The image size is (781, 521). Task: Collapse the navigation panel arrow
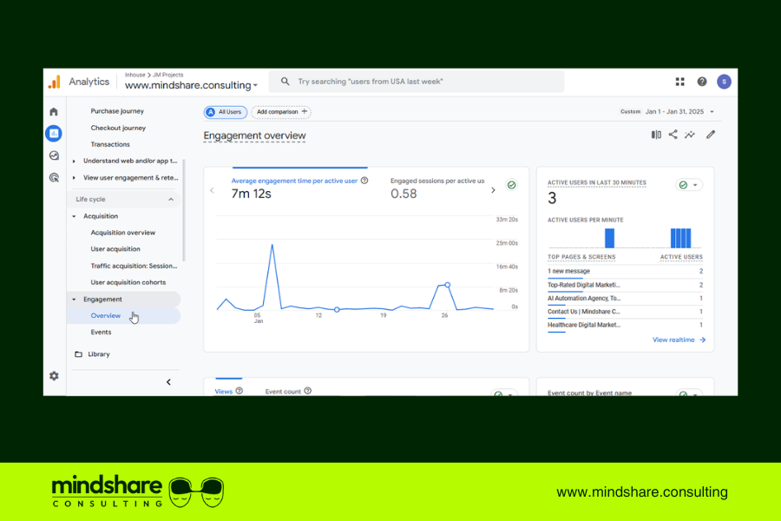click(x=168, y=382)
